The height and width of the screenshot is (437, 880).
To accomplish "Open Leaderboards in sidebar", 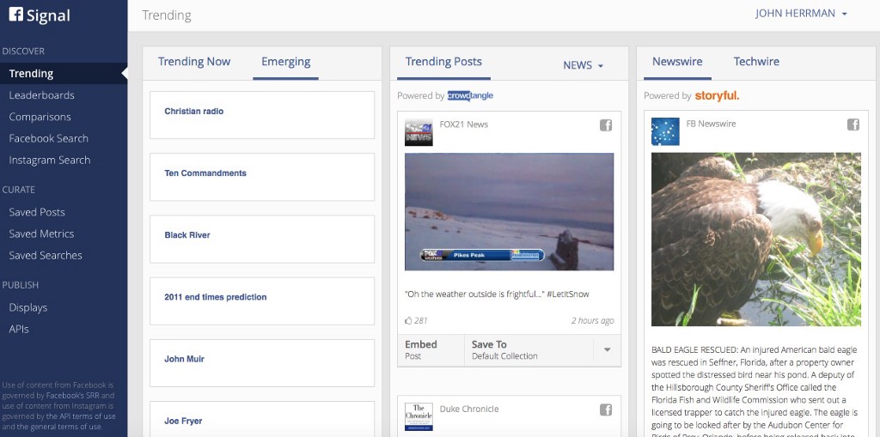I will (x=41, y=95).
